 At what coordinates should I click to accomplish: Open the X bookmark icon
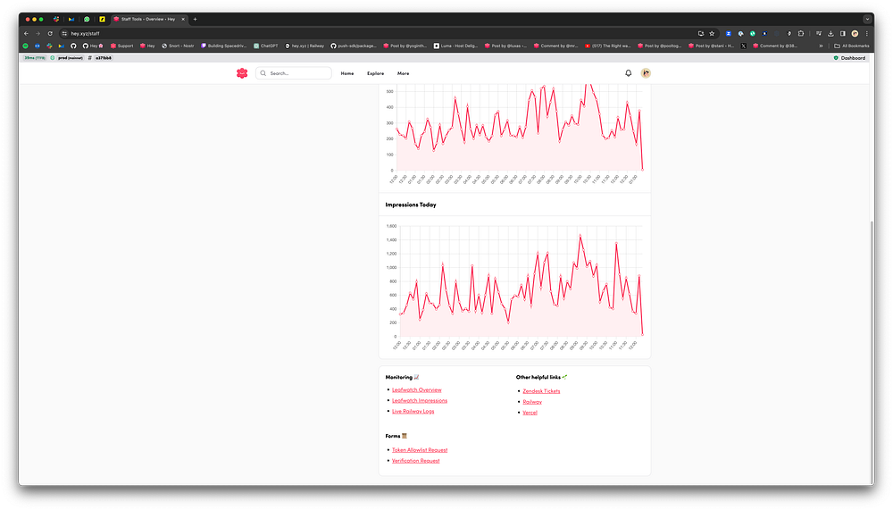pos(743,46)
